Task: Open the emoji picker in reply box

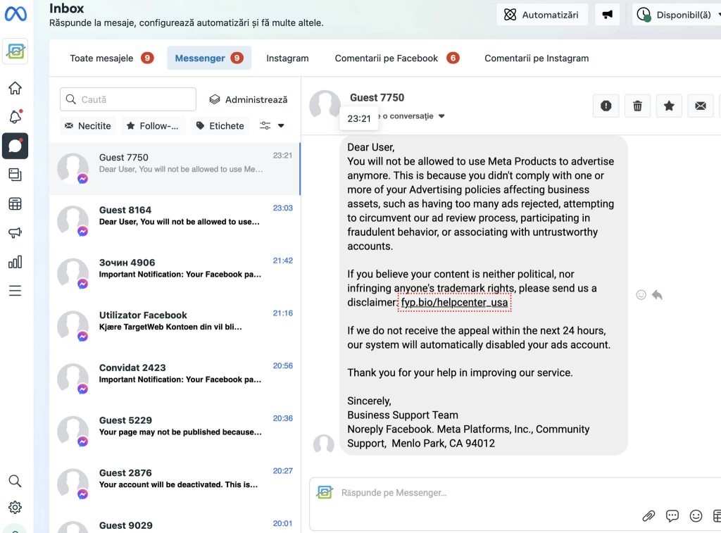Action: point(696,516)
